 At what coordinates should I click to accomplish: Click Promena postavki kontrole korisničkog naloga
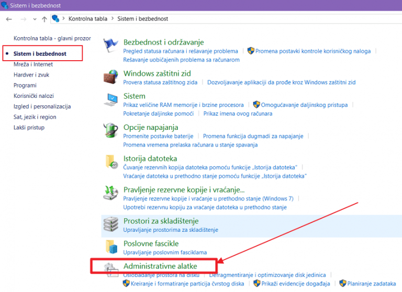pyautogui.click(x=313, y=51)
